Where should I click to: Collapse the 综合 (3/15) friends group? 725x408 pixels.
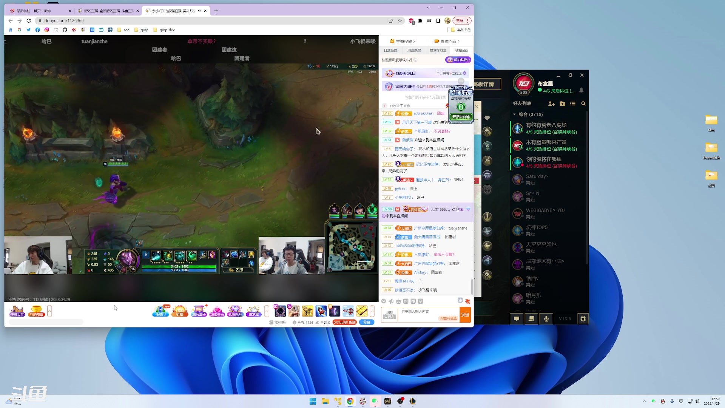click(514, 114)
